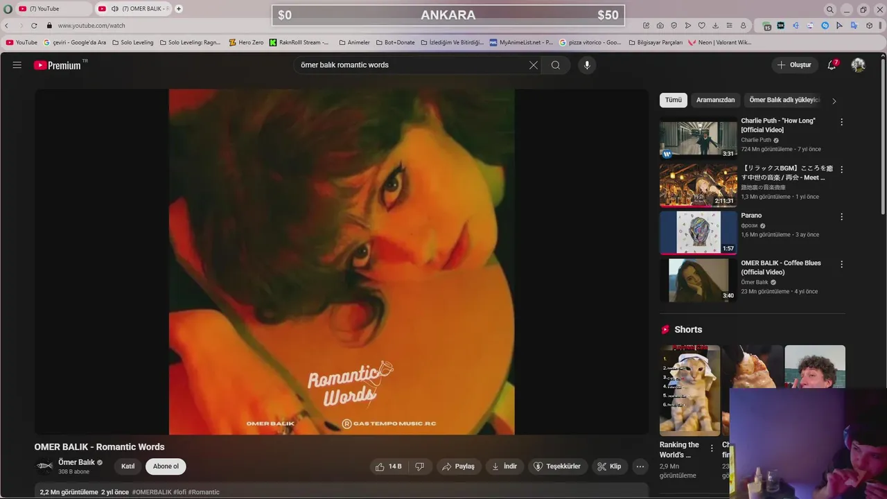Image resolution: width=887 pixels, height=499 pixels.
Task: Open browser downloads icon
Action: coord(715,26)
